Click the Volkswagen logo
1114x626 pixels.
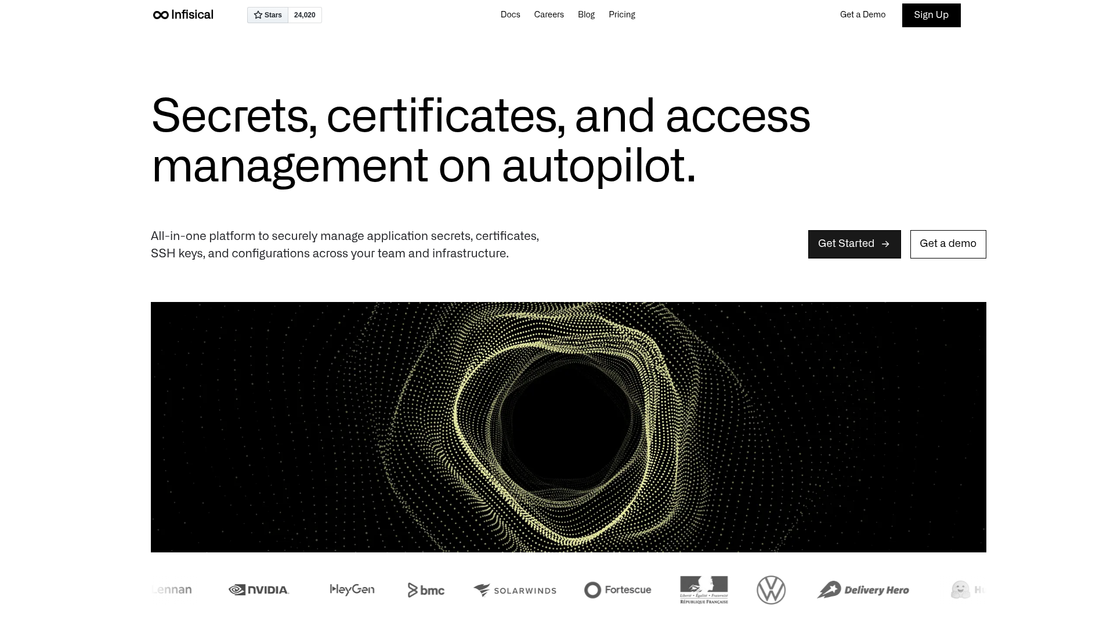[771, 589]
